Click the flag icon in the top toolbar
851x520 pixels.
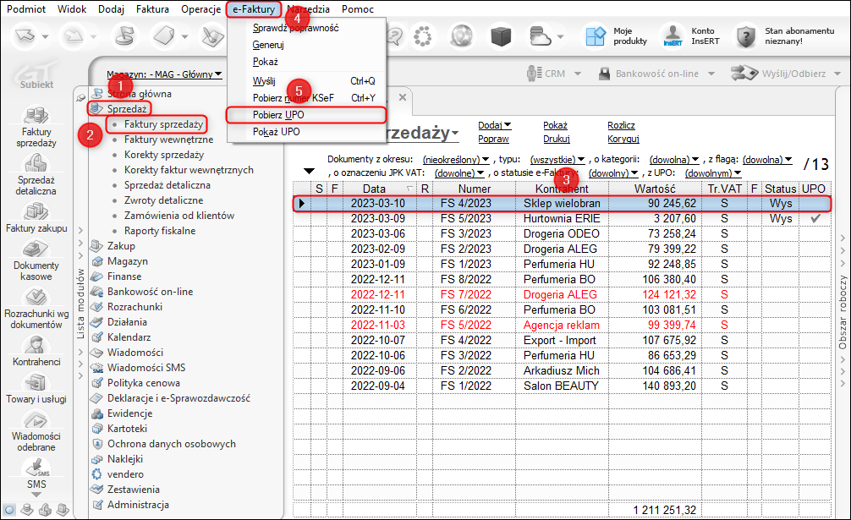(125, 36)
